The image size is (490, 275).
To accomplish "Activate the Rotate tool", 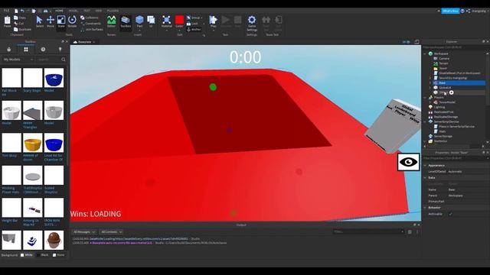I will 72,22.
